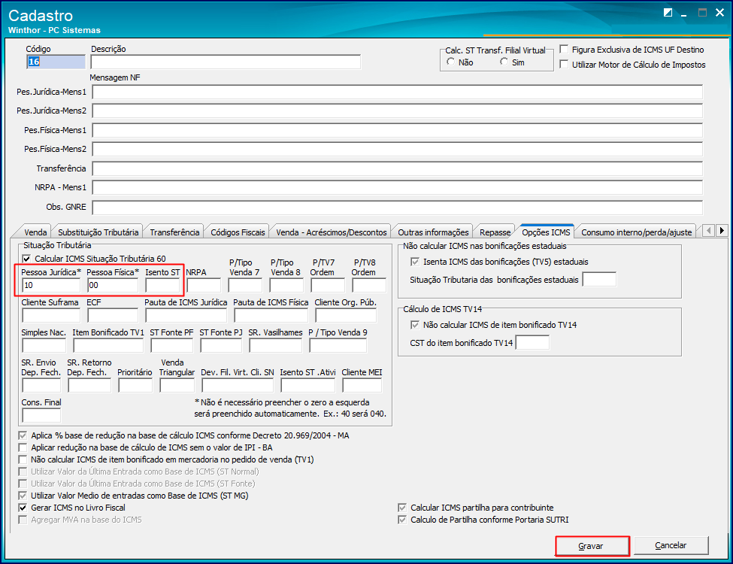Click the P/TV8 Ordem field
Image resolution: width=733 pixels, height=564 pixels.
tap(369, 285)
